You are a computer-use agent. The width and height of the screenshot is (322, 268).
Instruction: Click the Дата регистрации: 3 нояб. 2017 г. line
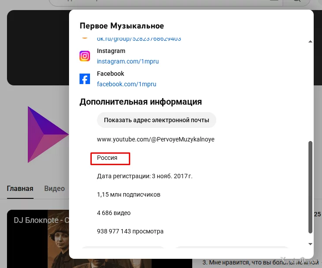[x=145, y=176]
